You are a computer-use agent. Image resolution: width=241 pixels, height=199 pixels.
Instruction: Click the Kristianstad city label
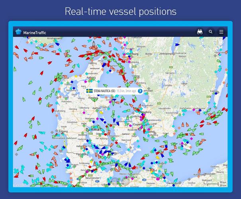point(172,113)
